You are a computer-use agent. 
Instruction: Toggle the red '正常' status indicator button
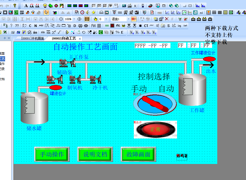coord(155,129)
